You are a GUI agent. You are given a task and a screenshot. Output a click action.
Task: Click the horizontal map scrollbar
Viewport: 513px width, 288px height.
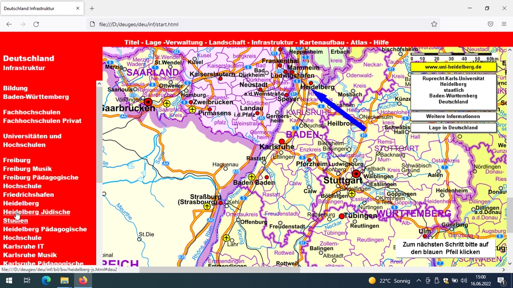[x=220, y=270]
